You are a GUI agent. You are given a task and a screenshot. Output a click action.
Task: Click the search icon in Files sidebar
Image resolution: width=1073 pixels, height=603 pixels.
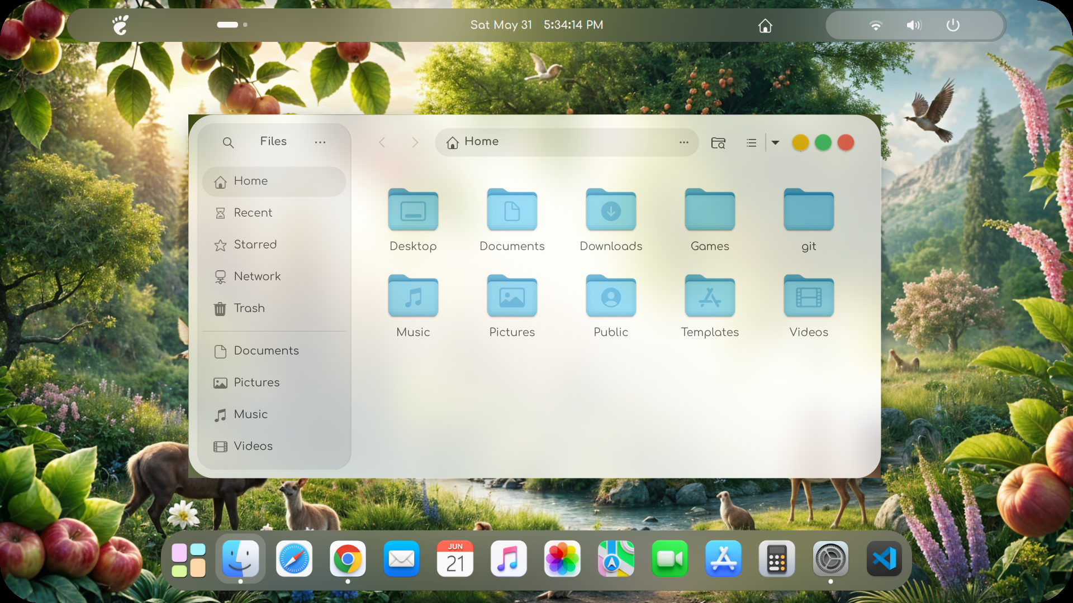(x=228, y=142)
